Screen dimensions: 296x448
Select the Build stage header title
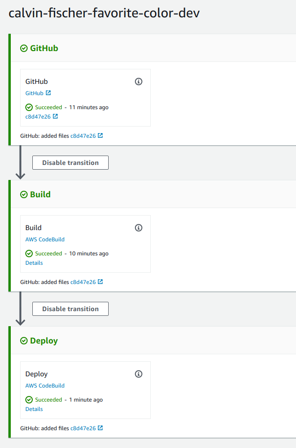40,194
